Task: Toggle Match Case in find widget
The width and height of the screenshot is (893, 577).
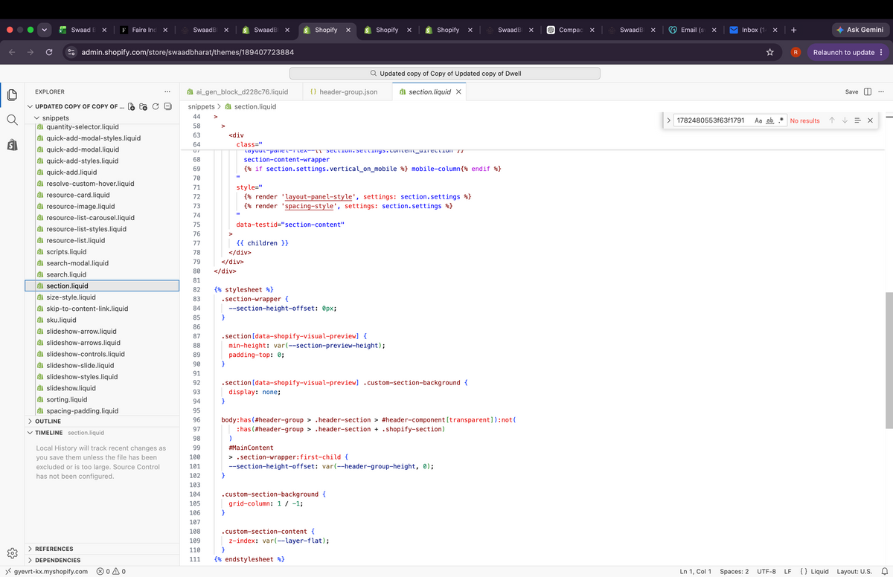Action: click(x=758, y=120)
